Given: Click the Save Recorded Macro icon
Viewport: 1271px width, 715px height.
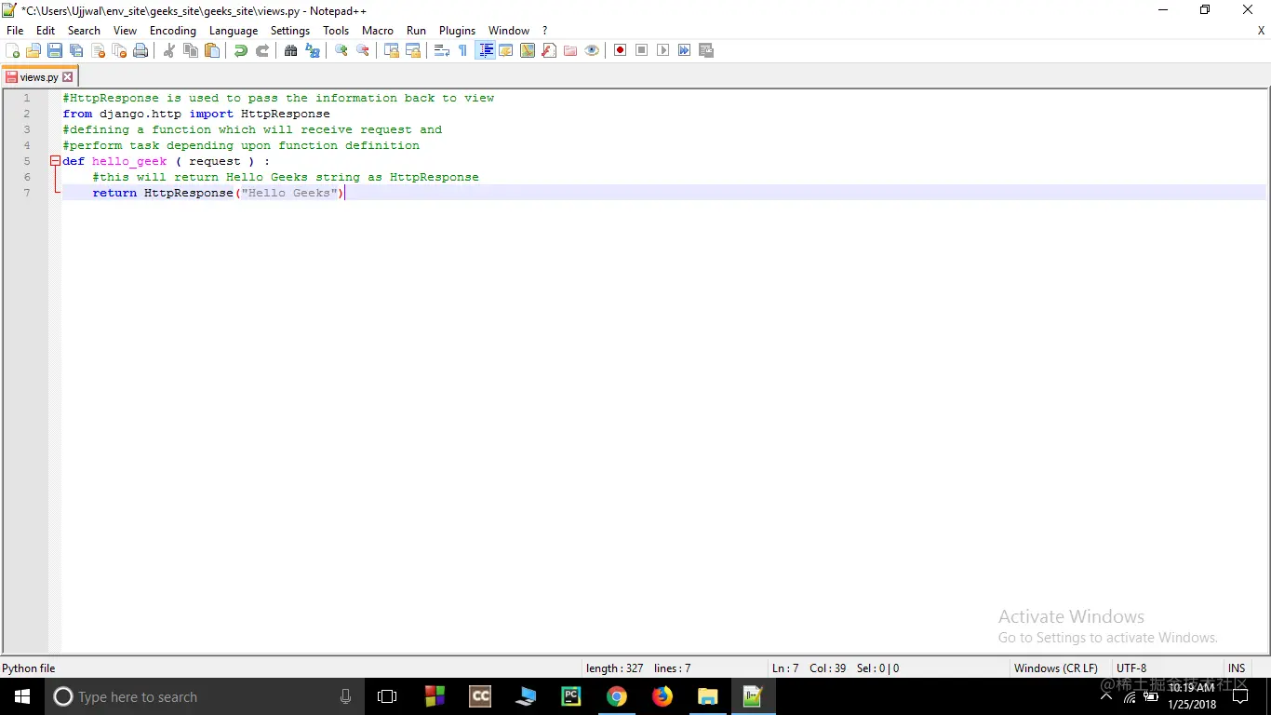Looking at the screenshot, I should click(x=706, y=50).
